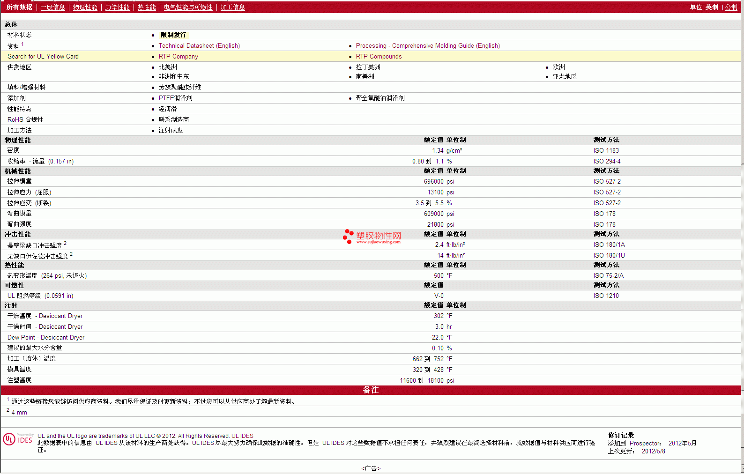Switch to the 加工信息 tab
Image resolution: width=744 pixels, height=474 pixels.
click(x=232, y=7)
